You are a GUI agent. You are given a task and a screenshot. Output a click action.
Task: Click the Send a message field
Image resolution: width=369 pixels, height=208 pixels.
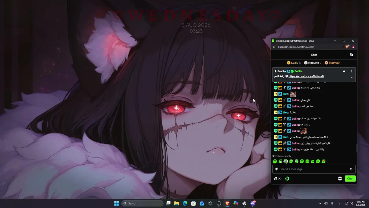314,169
